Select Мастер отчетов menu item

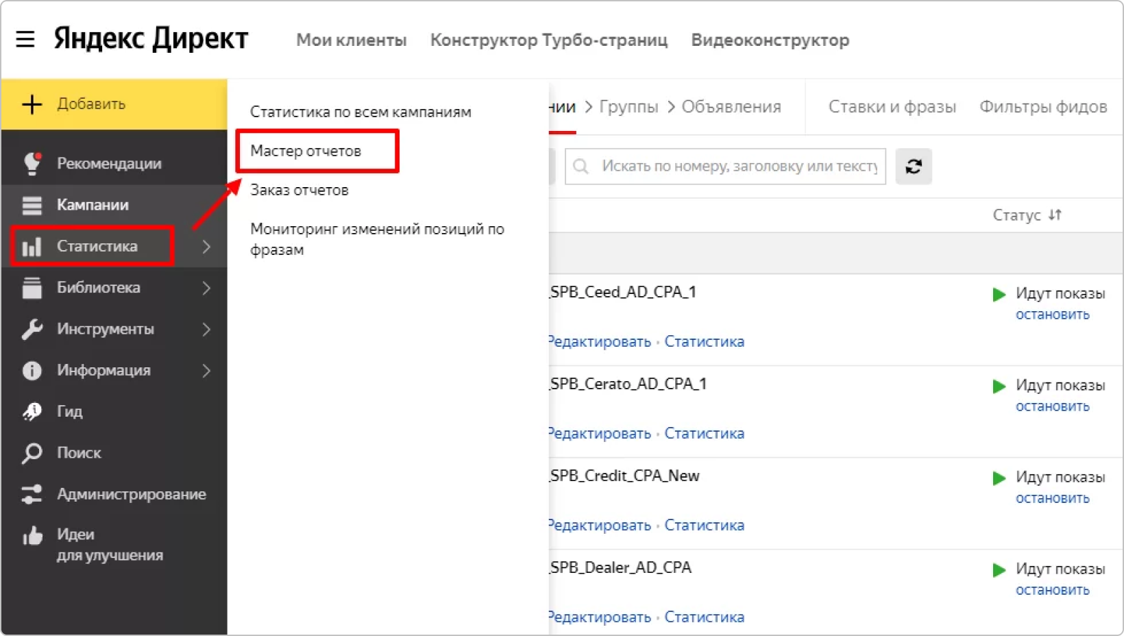point(306,151)
